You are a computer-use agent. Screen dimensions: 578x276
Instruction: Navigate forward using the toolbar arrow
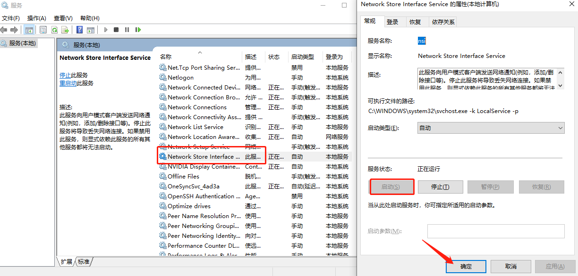13,30
